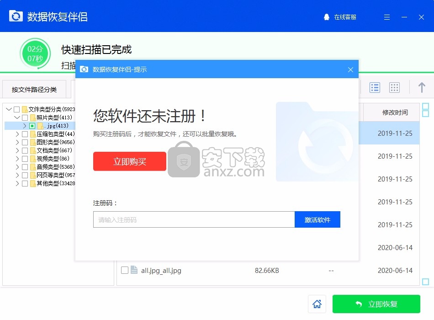Click the all.jpg_all.jpg file name

point(161,271)
